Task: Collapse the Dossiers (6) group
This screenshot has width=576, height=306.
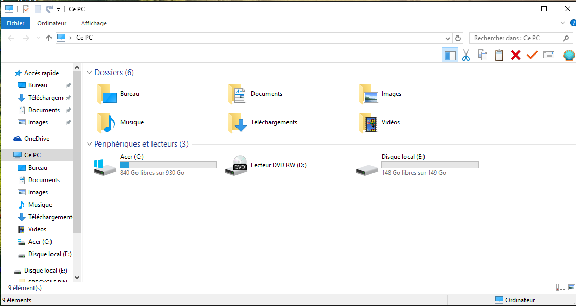Action: tap(89, 73)
